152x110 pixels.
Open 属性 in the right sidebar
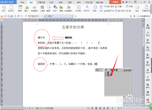(148, 56)
